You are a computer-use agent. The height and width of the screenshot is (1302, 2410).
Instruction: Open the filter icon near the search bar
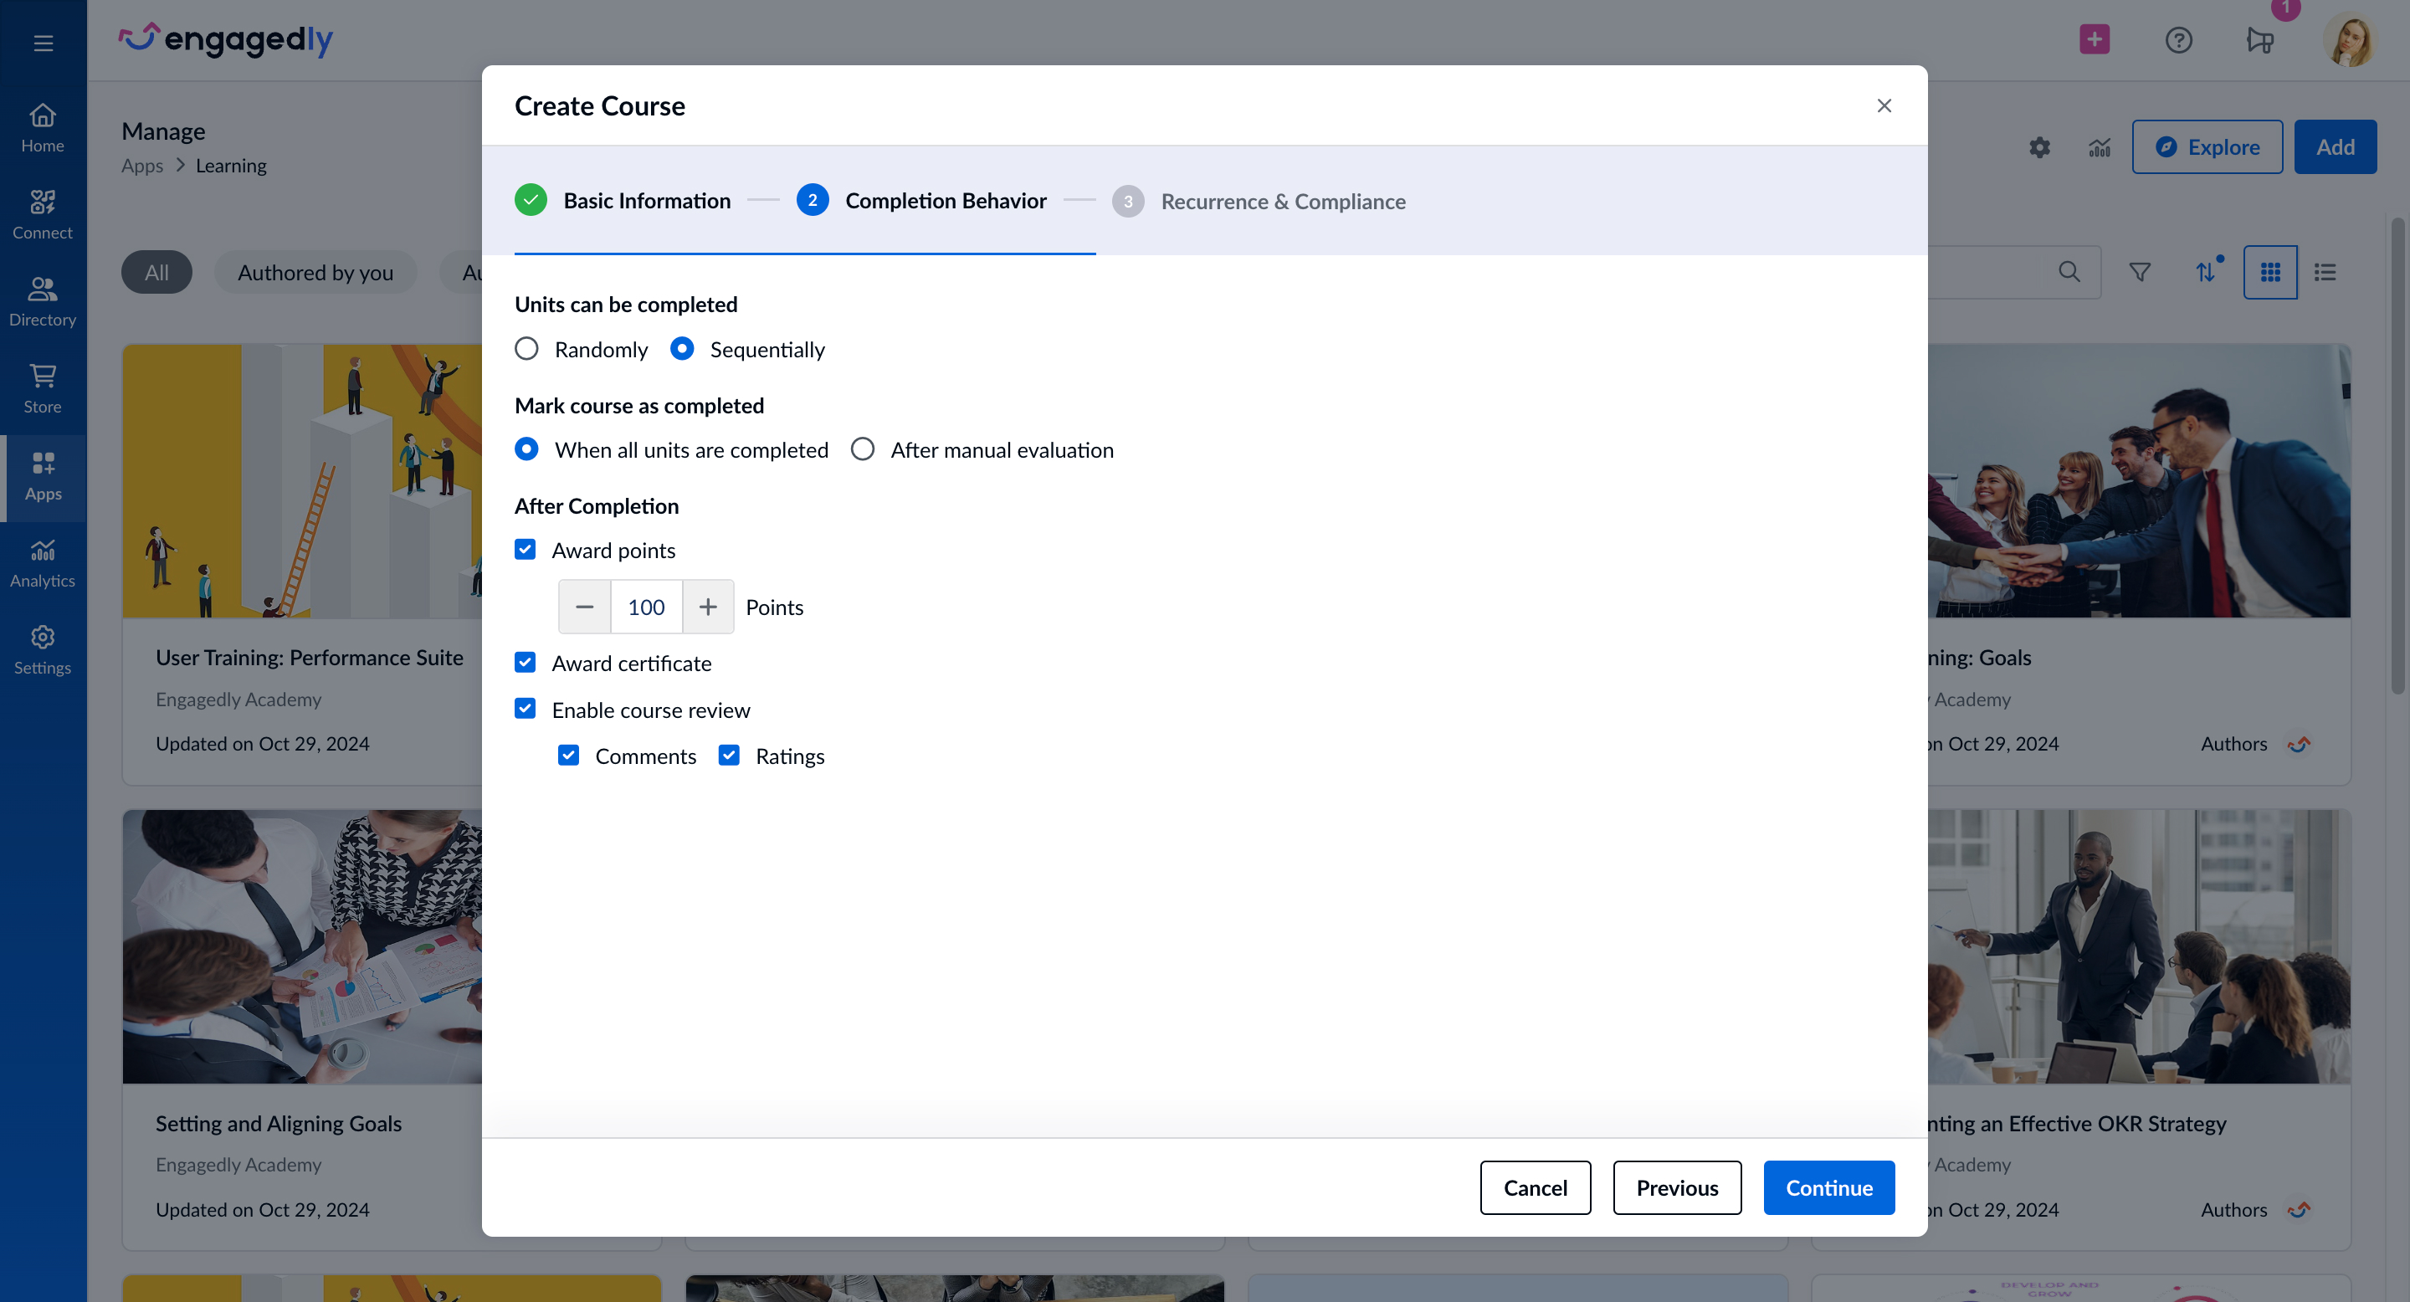(2140, 271)
